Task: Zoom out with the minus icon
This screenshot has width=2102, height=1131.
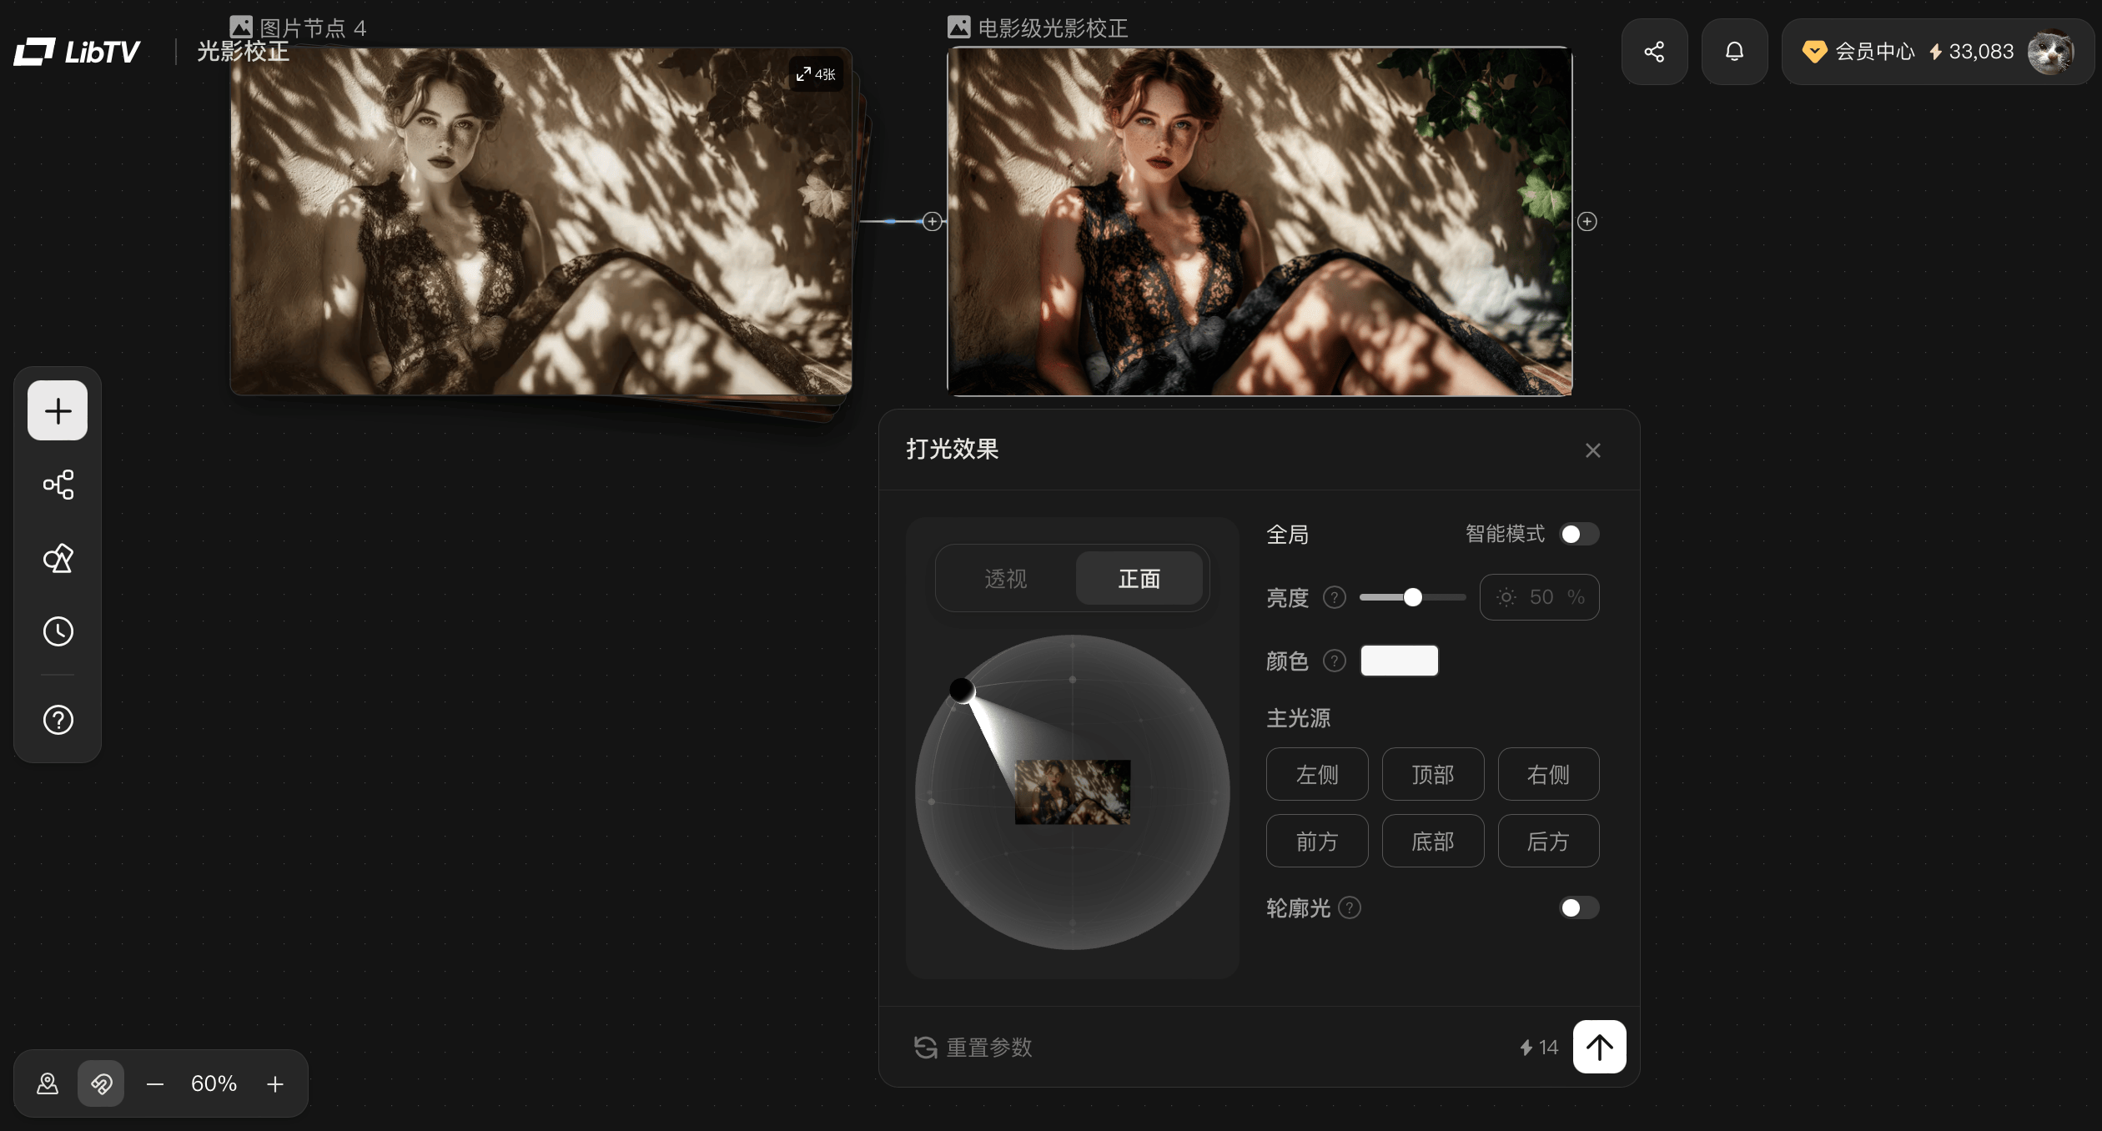Action: tap(155, 1083)
